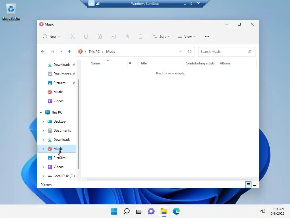Click the Delete trash icon
Image resolution: width=290 pixels, height=218 pixels.
[140, 37]
